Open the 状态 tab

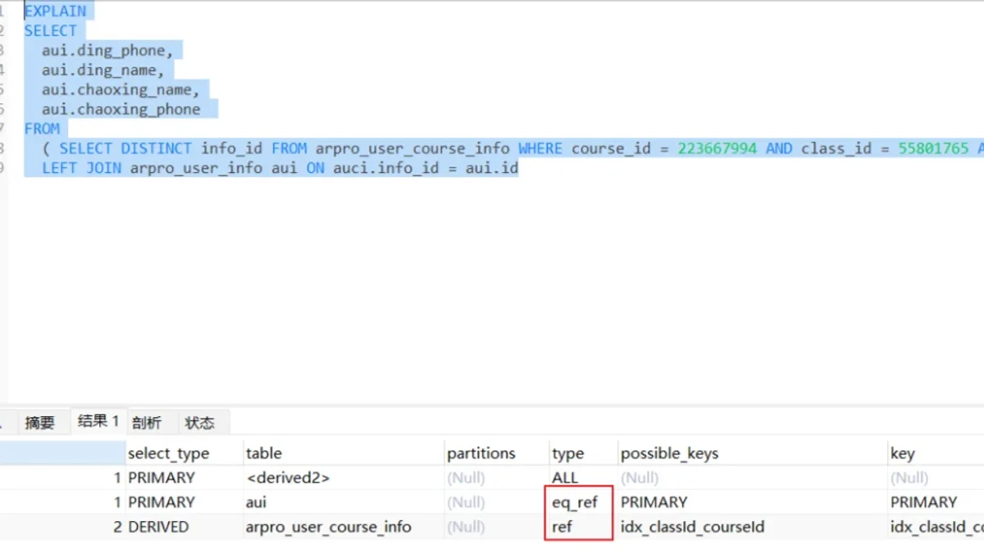[x=199, y=423]
